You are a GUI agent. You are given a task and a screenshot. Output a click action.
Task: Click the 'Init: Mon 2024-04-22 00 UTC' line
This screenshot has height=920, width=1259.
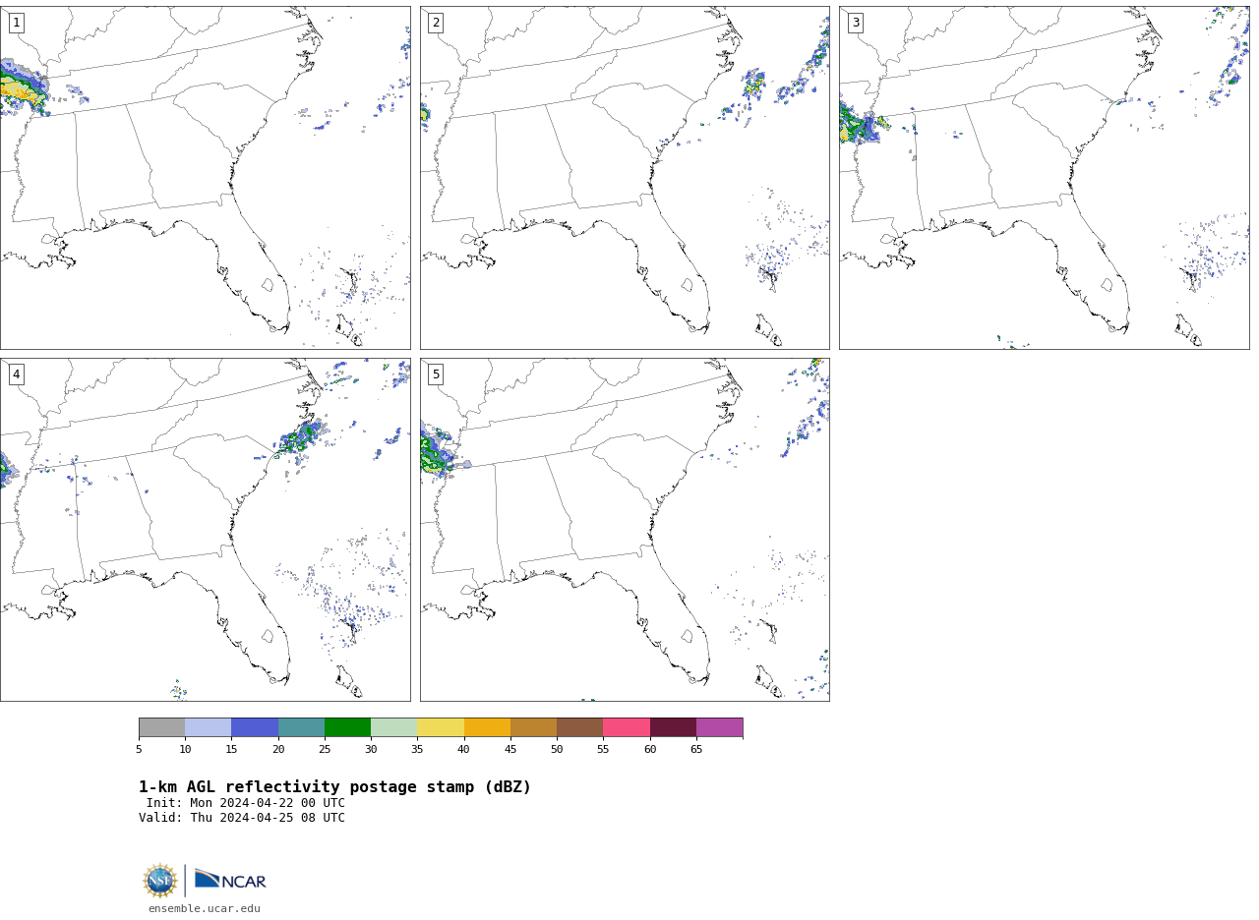pos(246,803)
